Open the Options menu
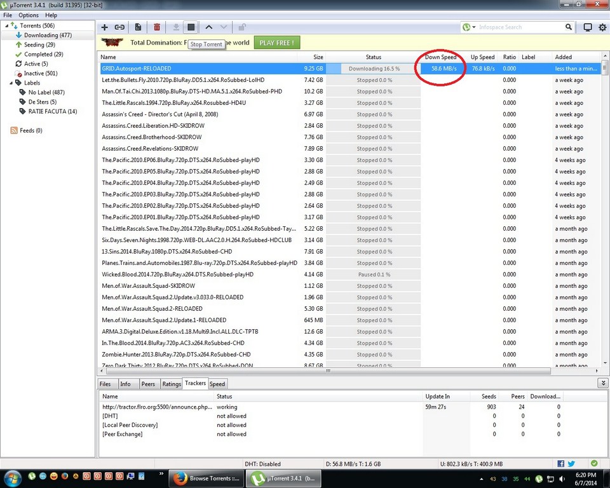This screenshot has height=488, width=610. tap(29, 15)
